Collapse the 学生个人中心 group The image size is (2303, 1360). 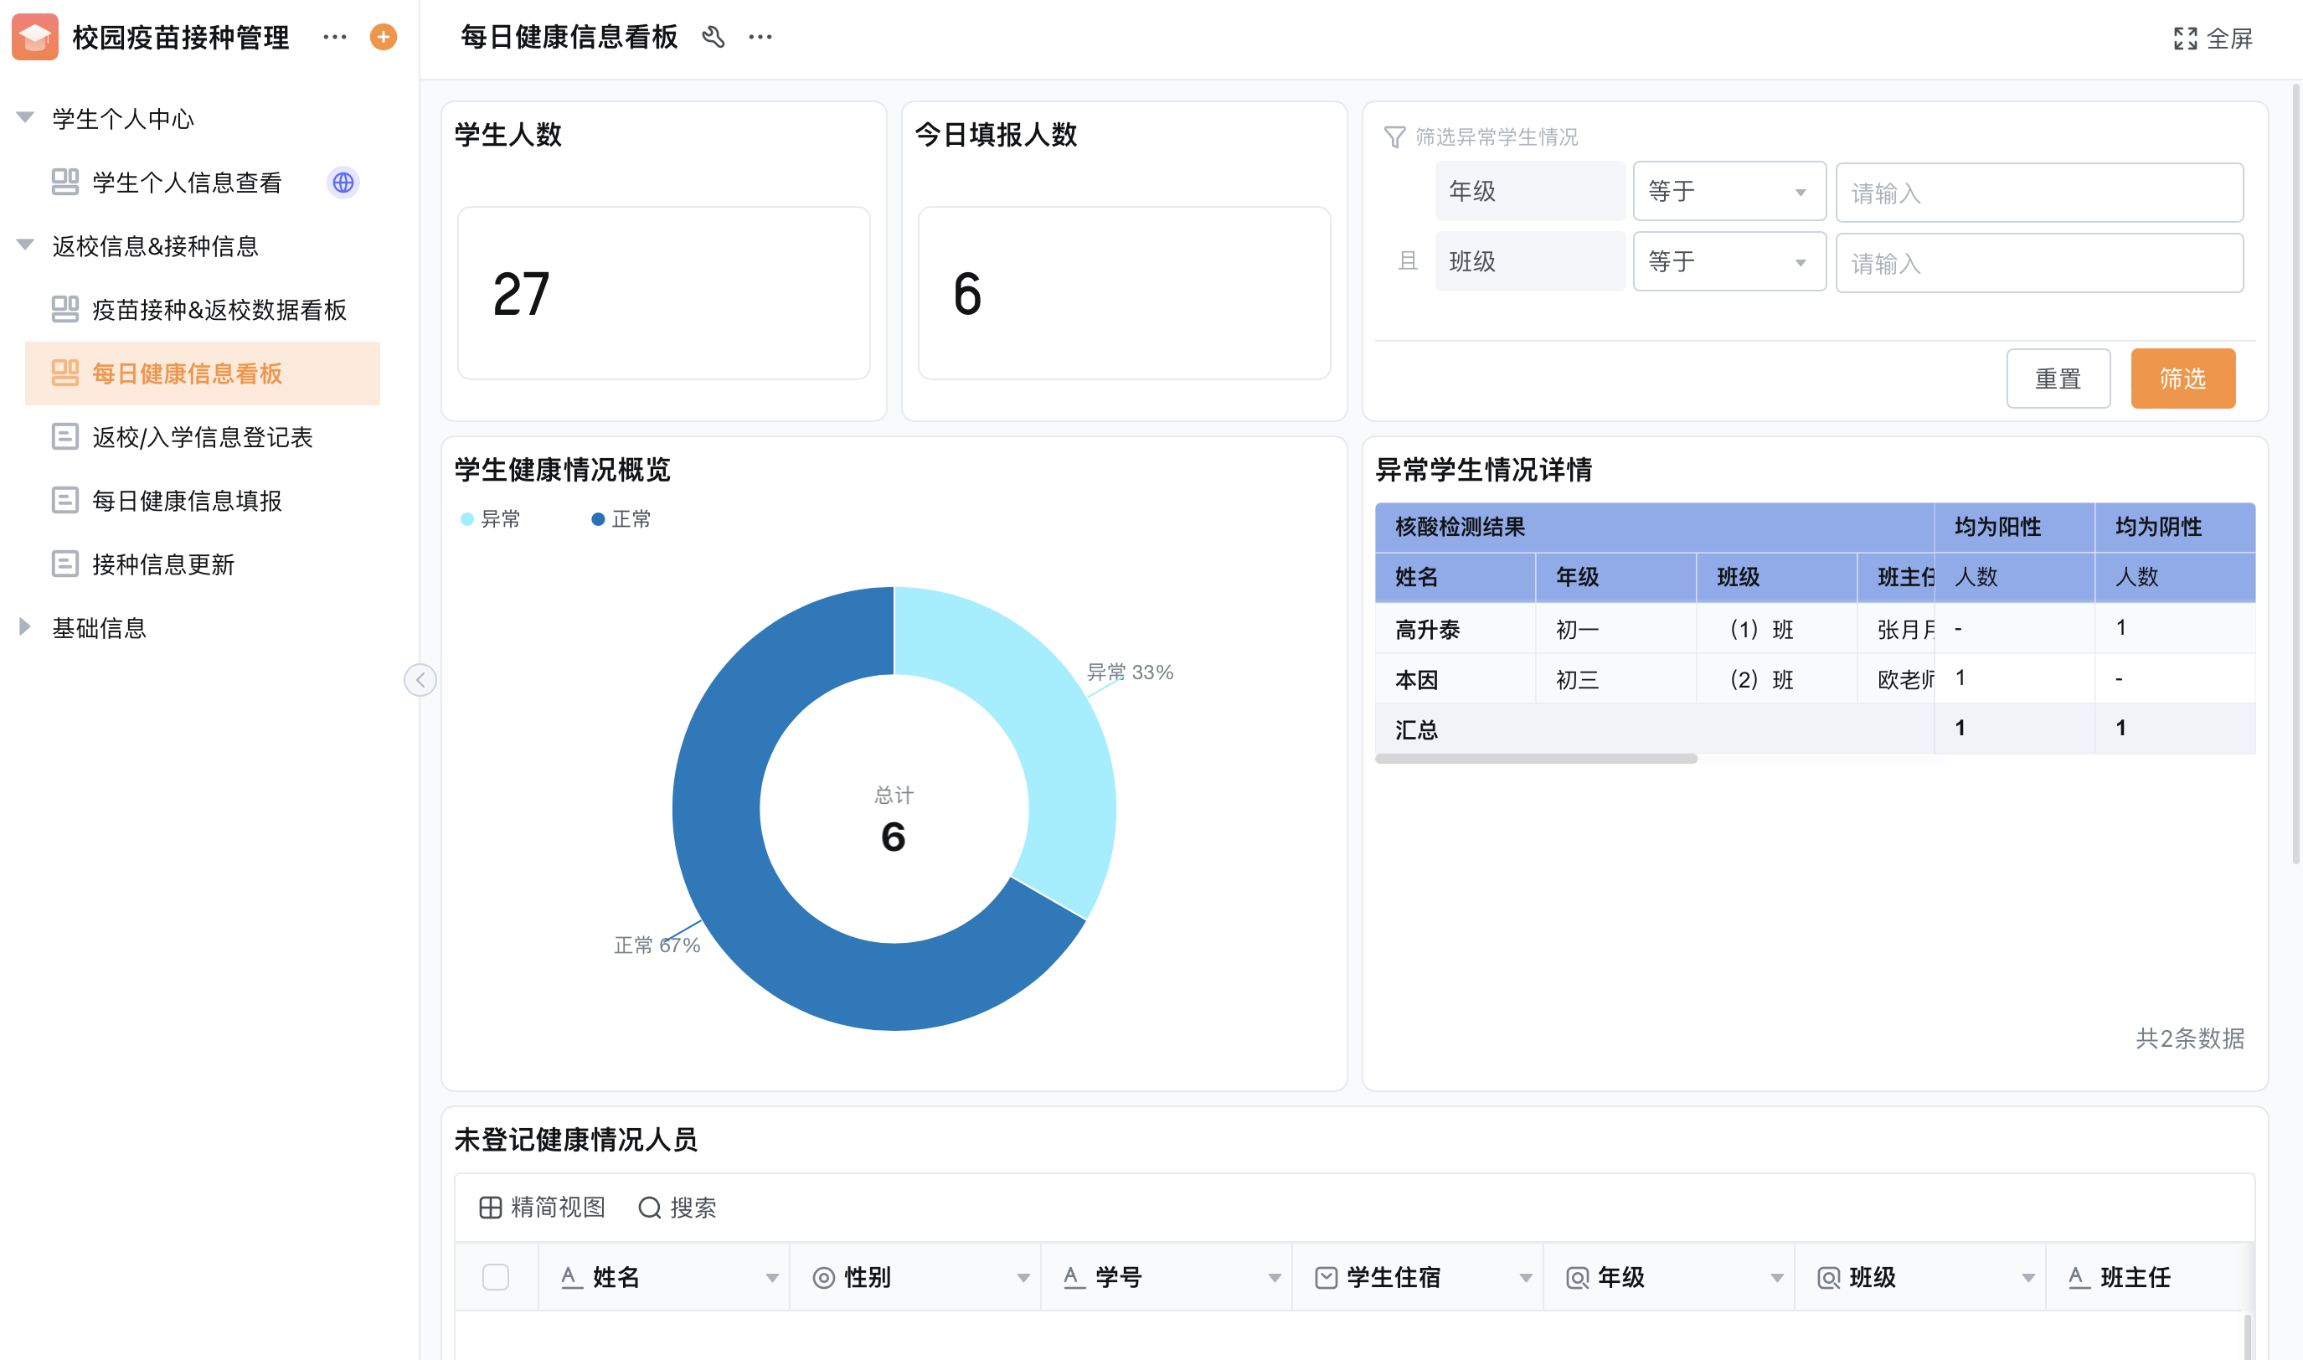point(25,117)
